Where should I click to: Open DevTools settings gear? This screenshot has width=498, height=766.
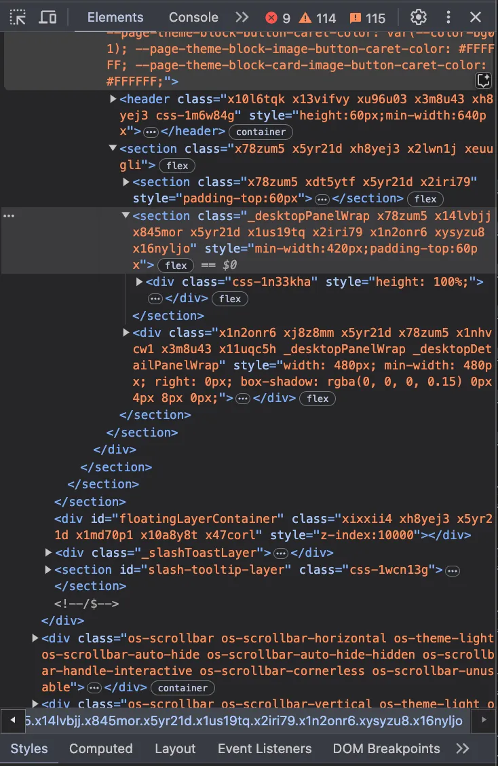point(419,18)
